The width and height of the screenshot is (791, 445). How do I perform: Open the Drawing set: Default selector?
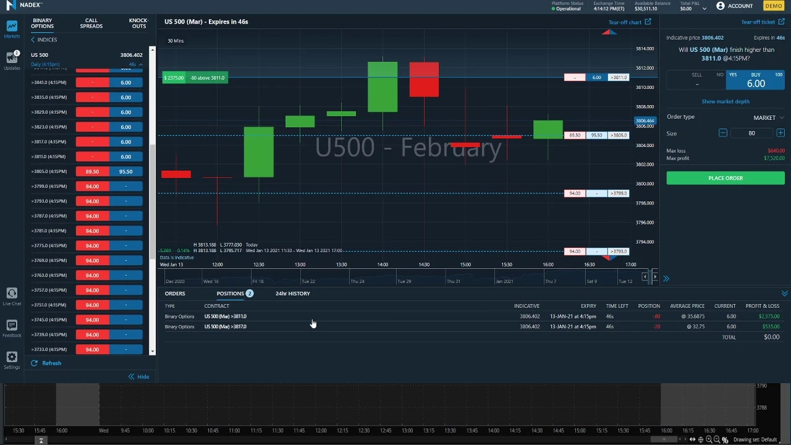(755, 440)
